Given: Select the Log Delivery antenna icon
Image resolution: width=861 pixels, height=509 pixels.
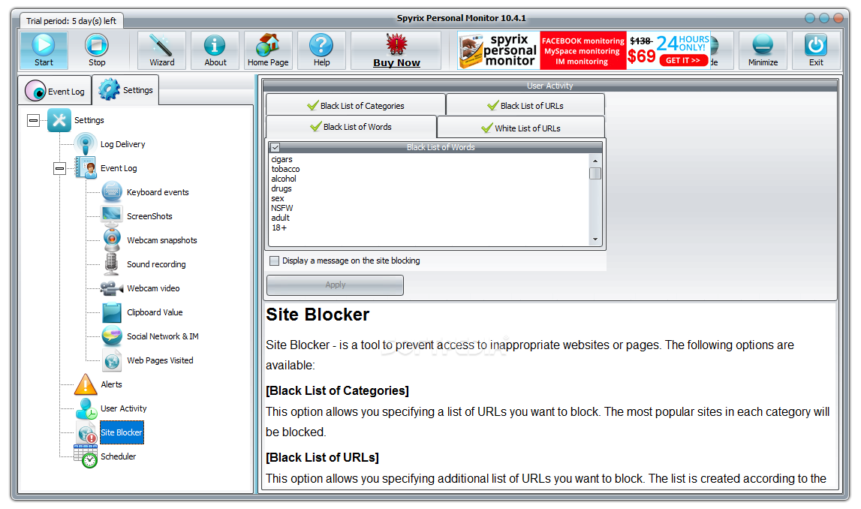Looking at the screenshot, I should [x=86, y=144].
